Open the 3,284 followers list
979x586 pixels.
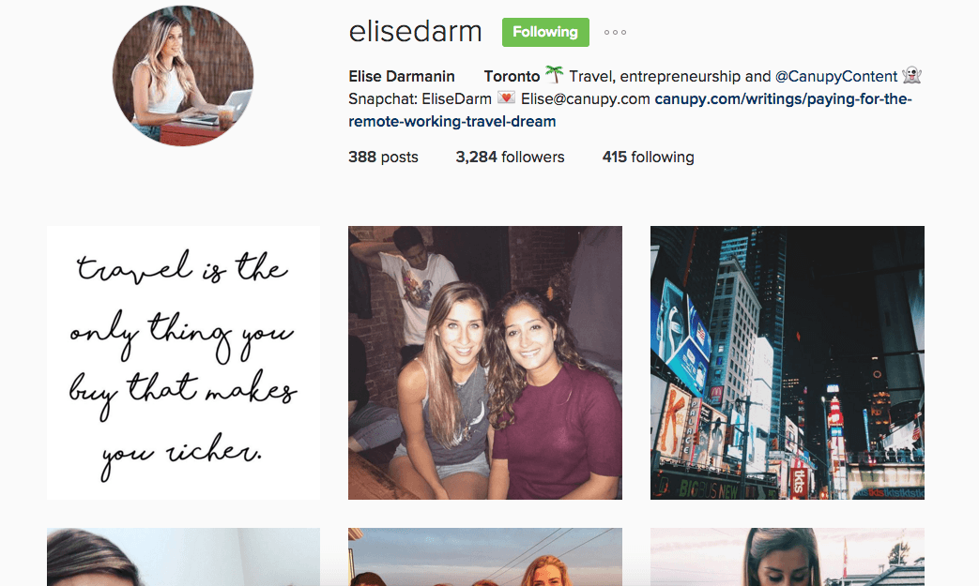510,158
